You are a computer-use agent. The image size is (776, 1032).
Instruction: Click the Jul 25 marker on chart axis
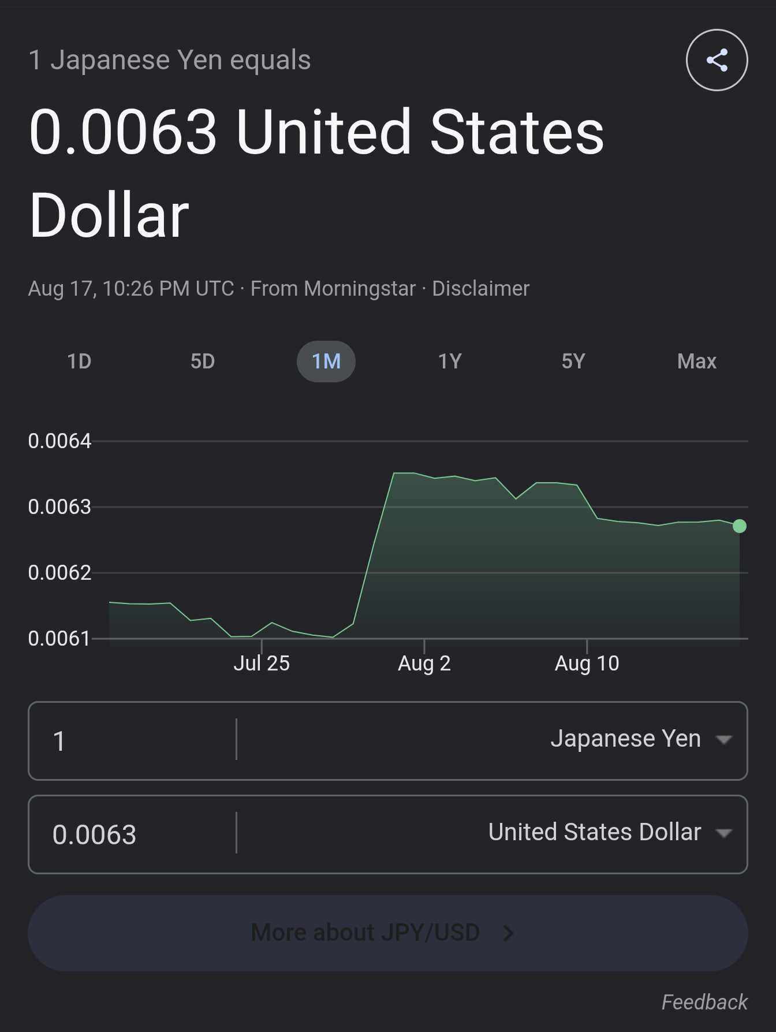tap(262, 663)
